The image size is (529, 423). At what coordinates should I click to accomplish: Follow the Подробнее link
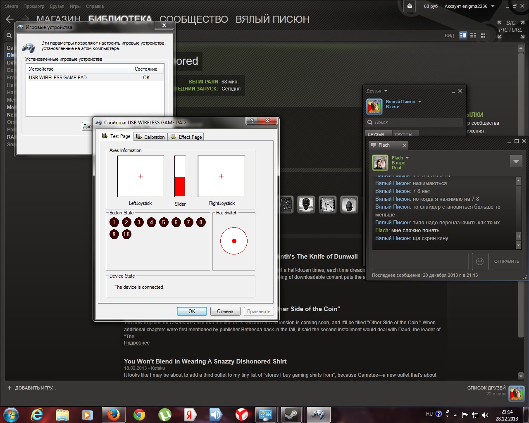(137, 343)
